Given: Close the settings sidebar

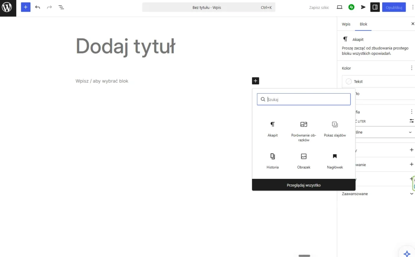Looking at the screenshot, I should coord(412,24).
